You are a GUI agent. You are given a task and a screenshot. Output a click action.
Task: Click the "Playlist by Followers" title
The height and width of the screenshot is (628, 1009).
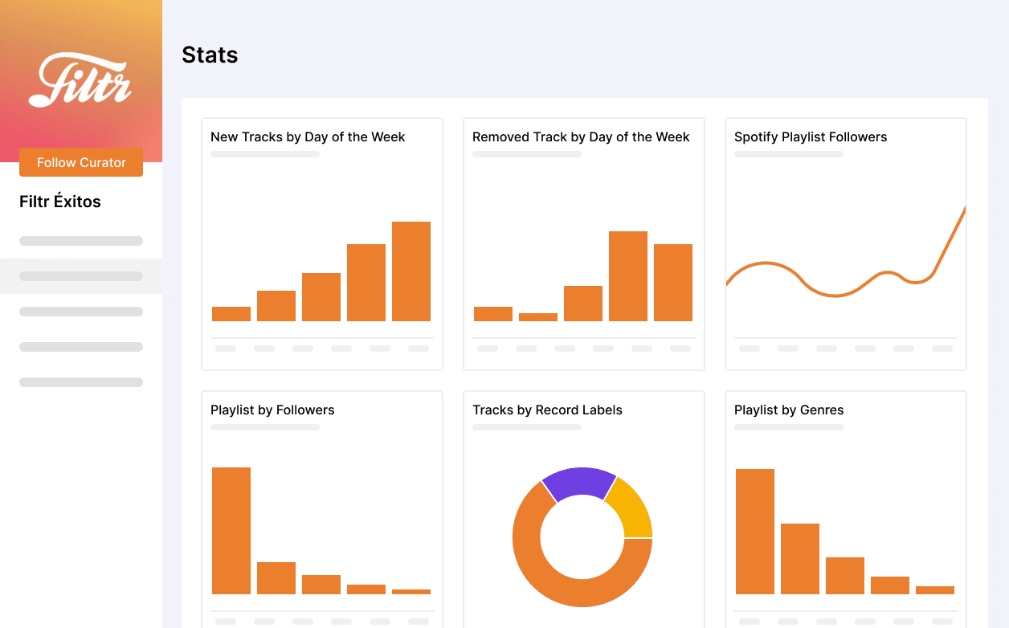(x=272, y=410)
